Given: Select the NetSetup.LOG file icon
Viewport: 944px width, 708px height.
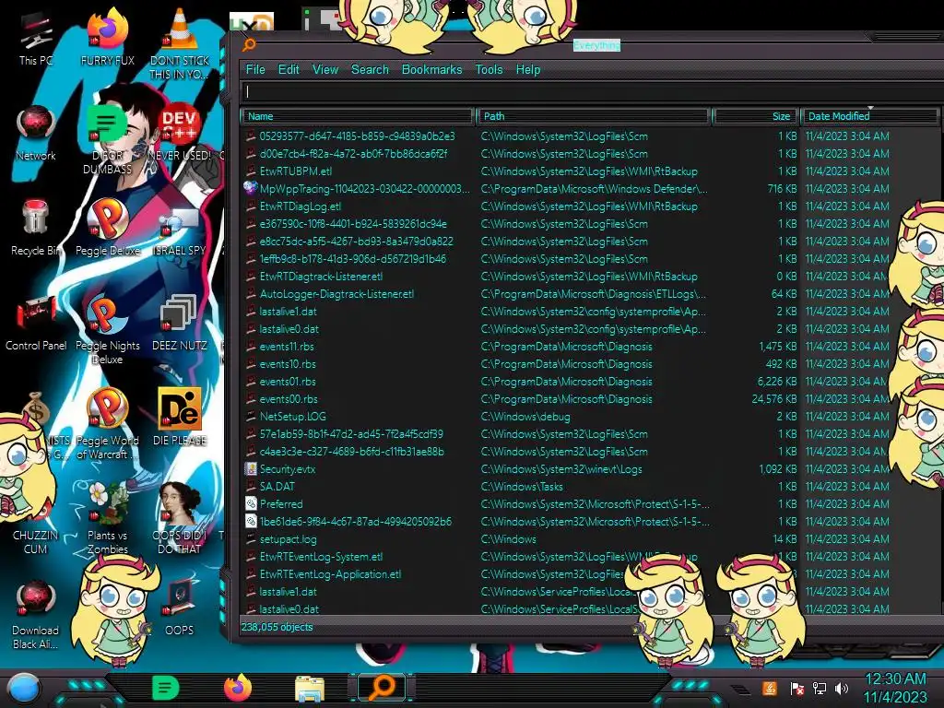Looking at the screenshot, I should (251, 416).
